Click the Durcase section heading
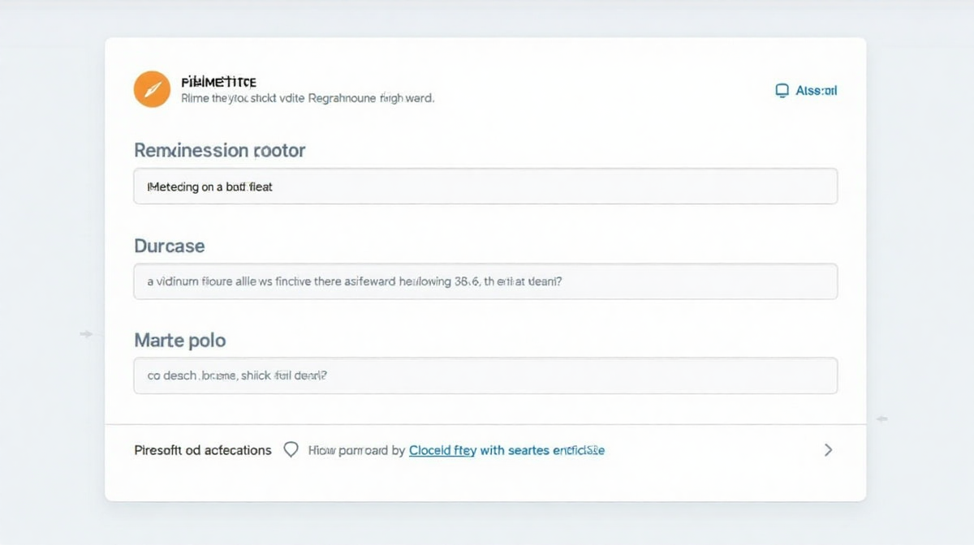The image size is (974, 545). 169,246
